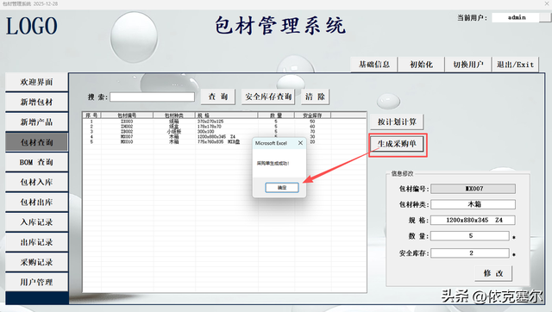Switch to 包材入库 in the sidebar

pos(36,182)
